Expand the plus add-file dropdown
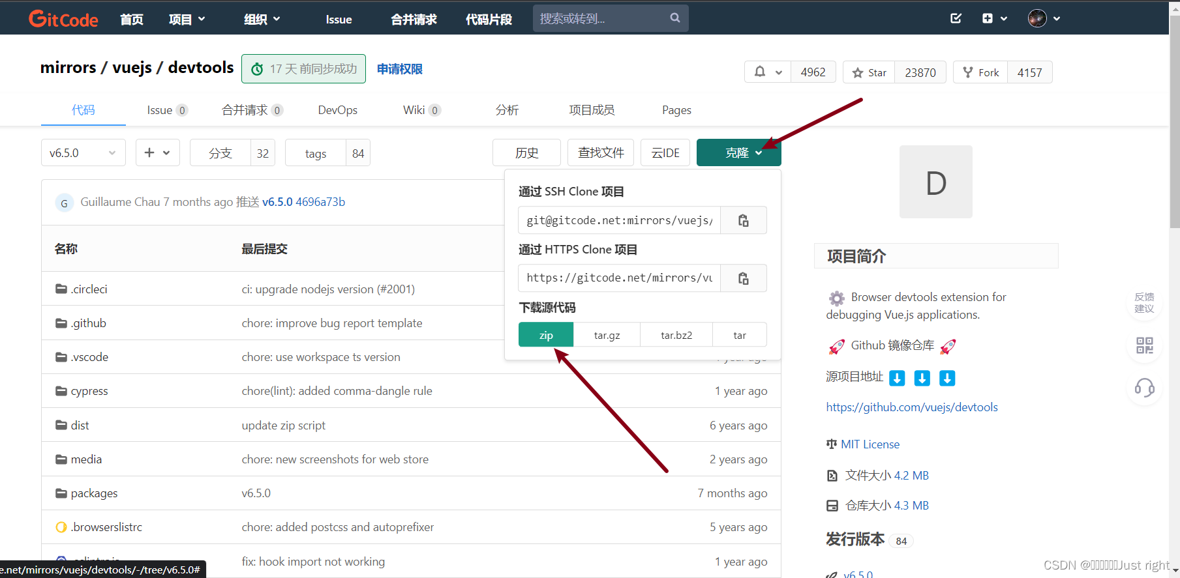The width and height of the screenshot is (1180, 578). (158, 152)
